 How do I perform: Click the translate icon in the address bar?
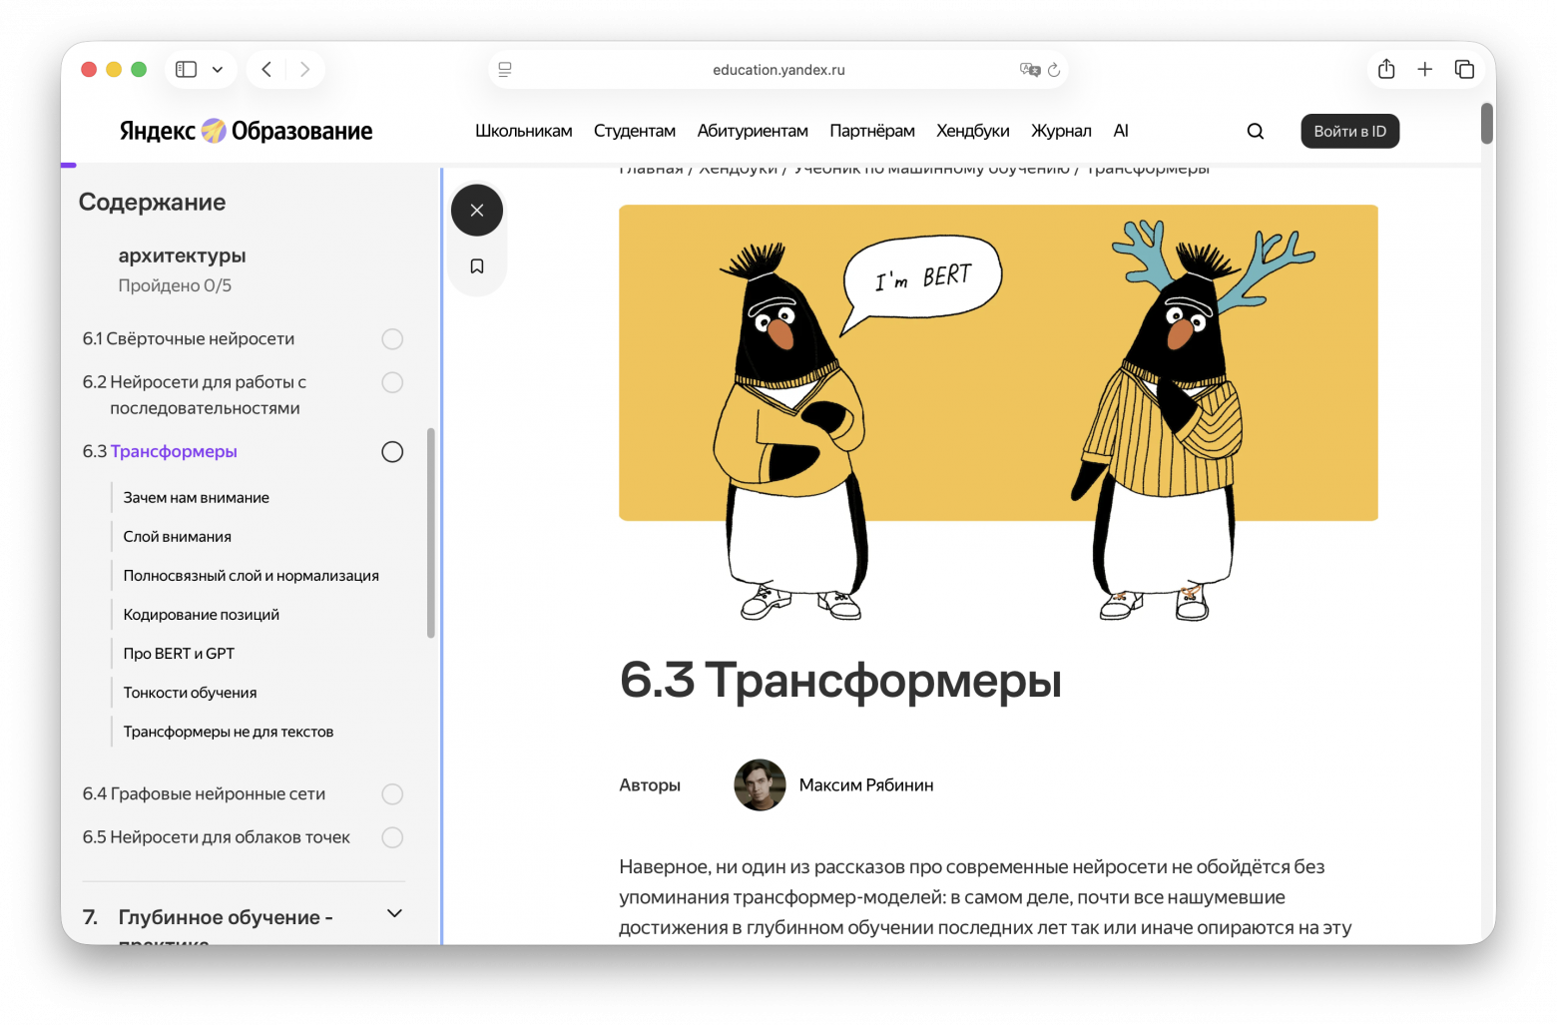pos(1028,69)
